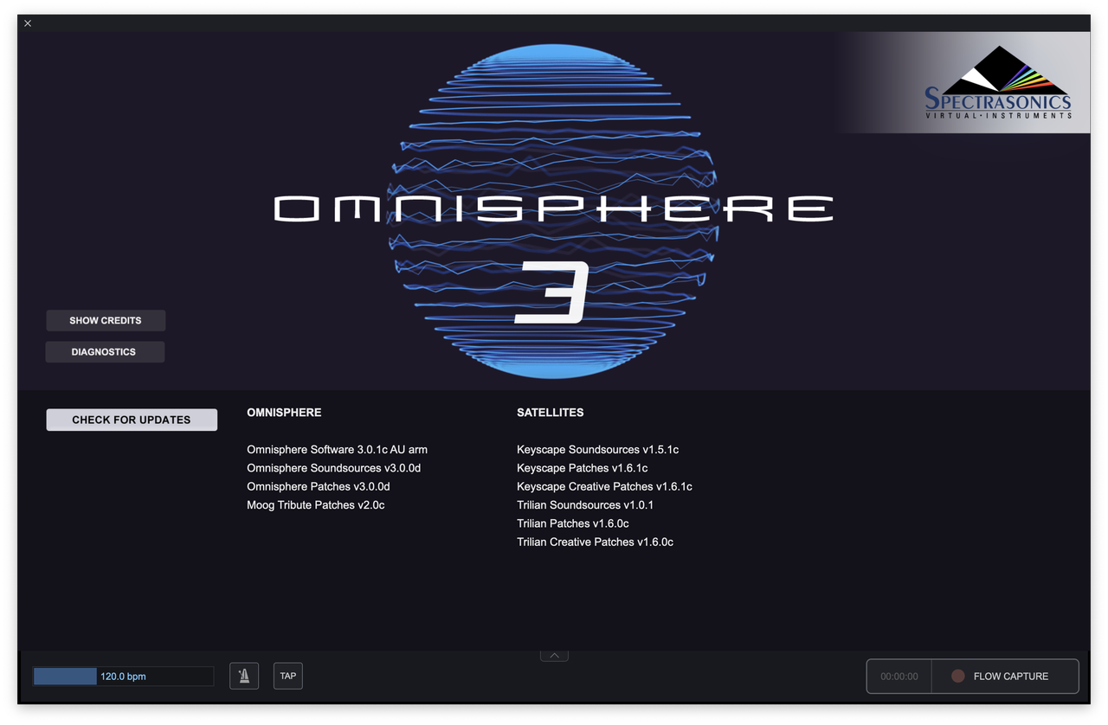Toggle the metronome icon

[244, 676]
